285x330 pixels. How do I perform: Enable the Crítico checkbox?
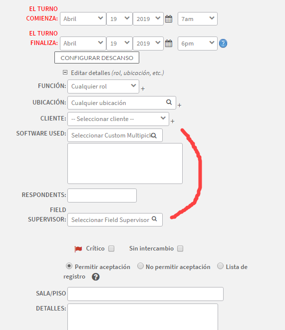(x=111, y=248)
